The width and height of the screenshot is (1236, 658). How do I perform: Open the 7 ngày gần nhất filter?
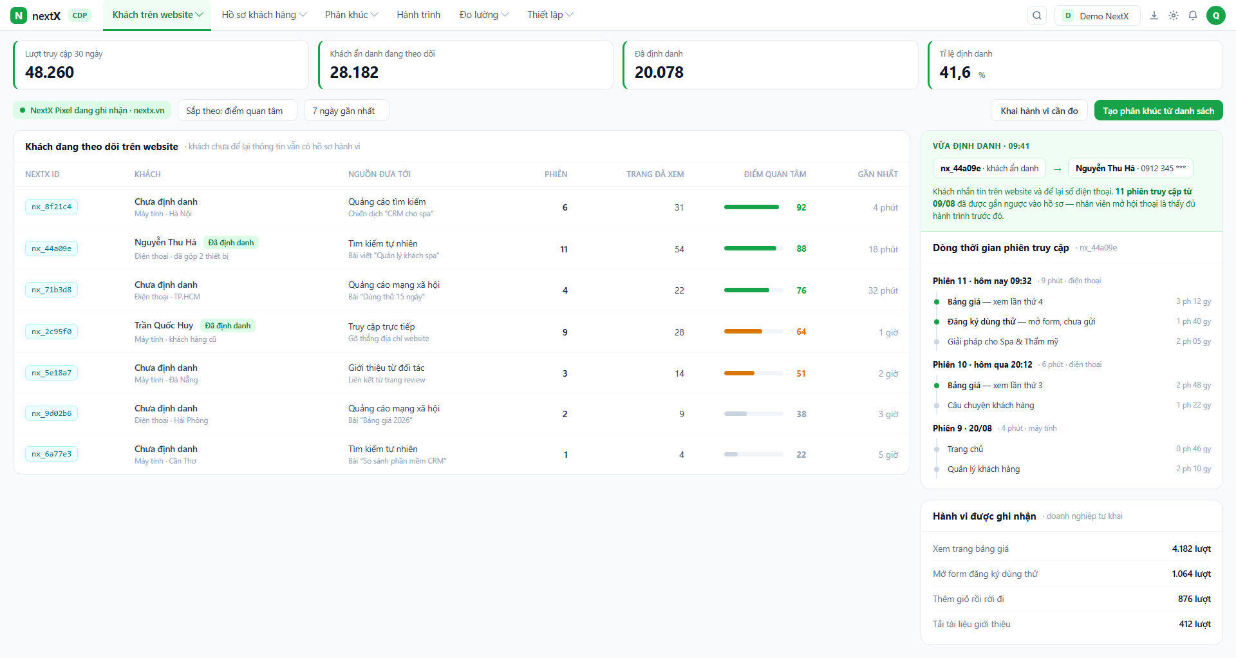(x=346, y=111)
